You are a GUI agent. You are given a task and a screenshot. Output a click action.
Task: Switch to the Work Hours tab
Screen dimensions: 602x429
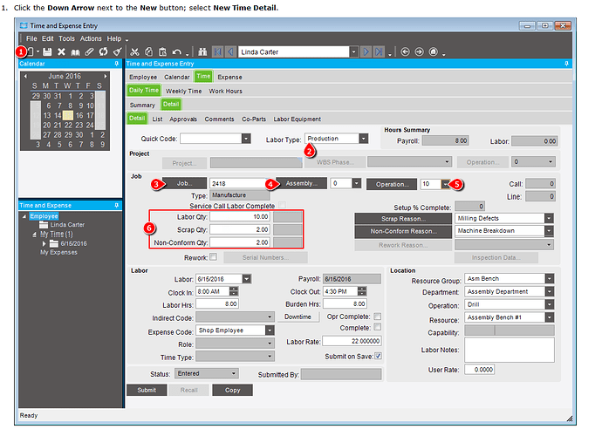click(225, 92)
